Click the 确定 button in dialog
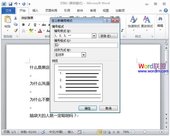Image resolution: width=170 pixels, height=136 pixels. click(88, 108)
